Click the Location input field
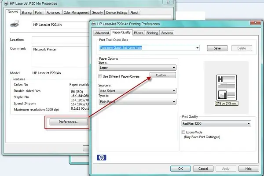 pos(60,40)
